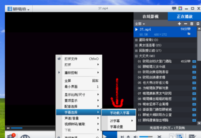Toggle the loop play mode icon
Image resolution: width=201 pixels, height=138 pixels.
click(x=198, y=24)
